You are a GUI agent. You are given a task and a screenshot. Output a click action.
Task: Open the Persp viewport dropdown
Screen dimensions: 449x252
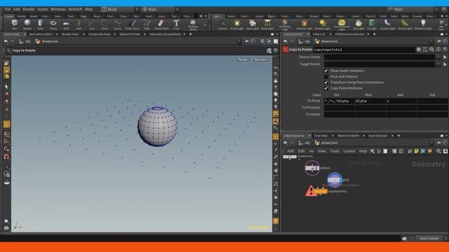243,59
